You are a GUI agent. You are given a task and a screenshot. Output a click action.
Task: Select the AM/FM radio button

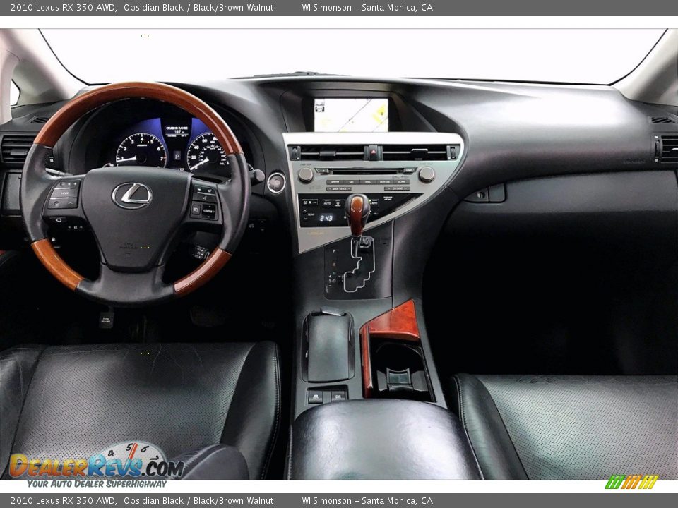point(335,182)
